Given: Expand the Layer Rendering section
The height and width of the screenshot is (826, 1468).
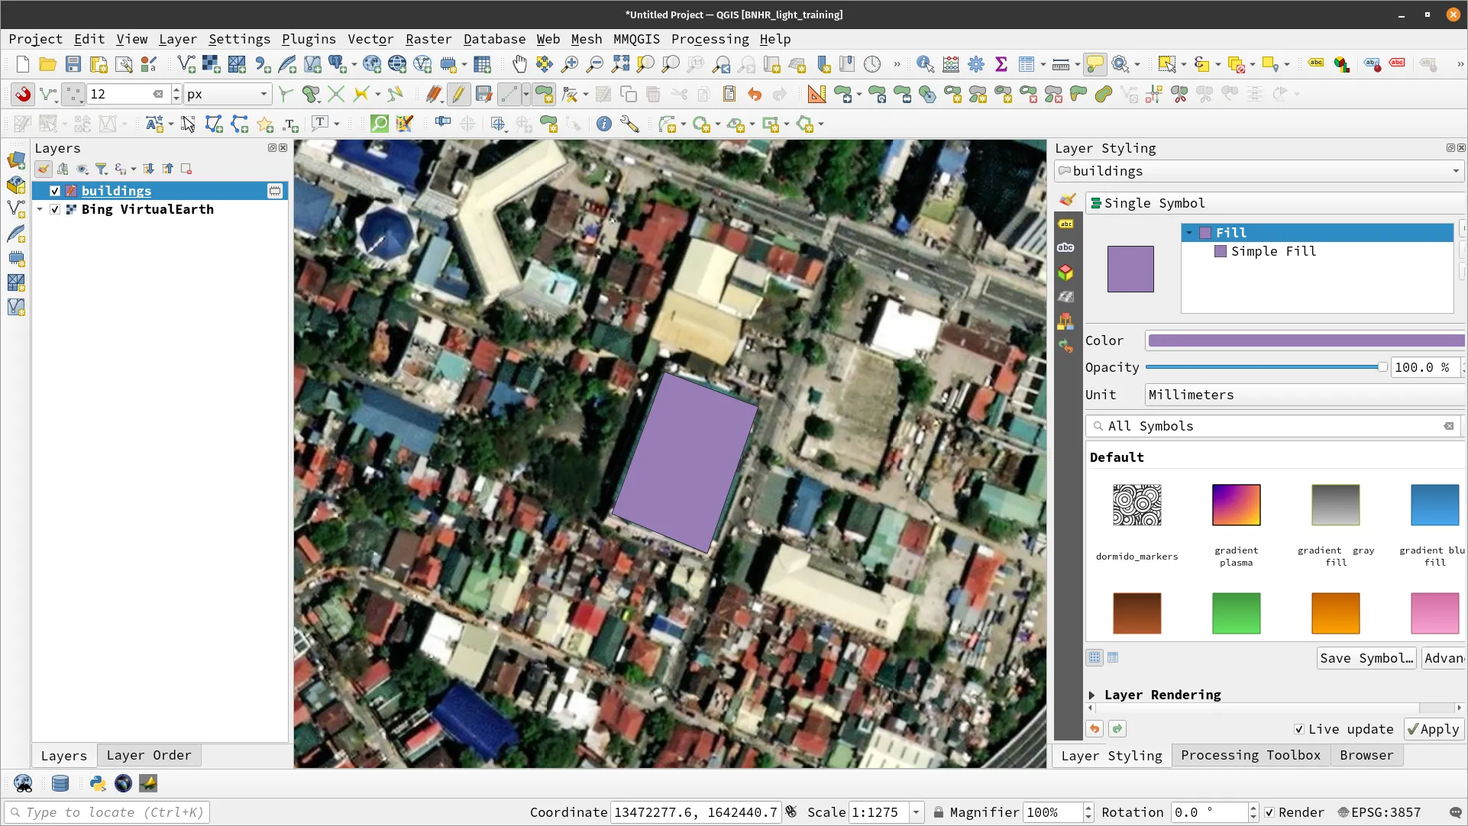Looking at the screenshot, I should click(1092, 695).
